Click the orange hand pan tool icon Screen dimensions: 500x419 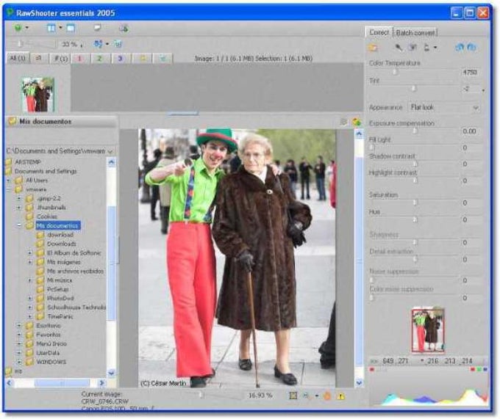(x=327, y=396)
